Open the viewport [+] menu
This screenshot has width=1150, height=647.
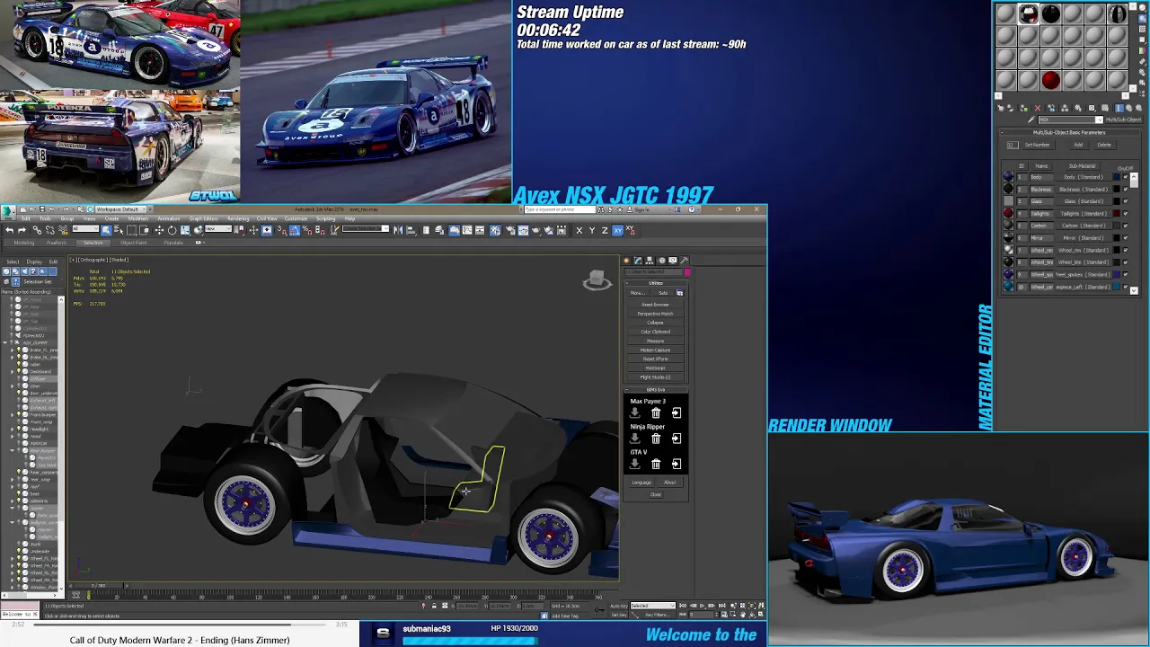click(x=73, y=260)
